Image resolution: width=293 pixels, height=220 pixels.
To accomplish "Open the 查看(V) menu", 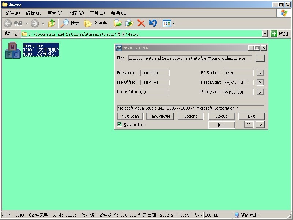I will (55, 13).
